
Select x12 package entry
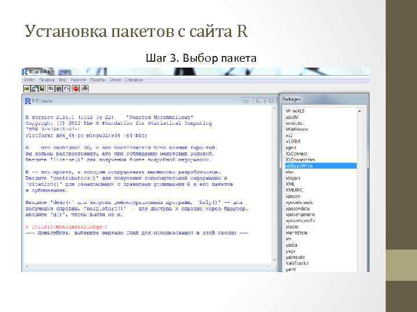coord(289,135)
